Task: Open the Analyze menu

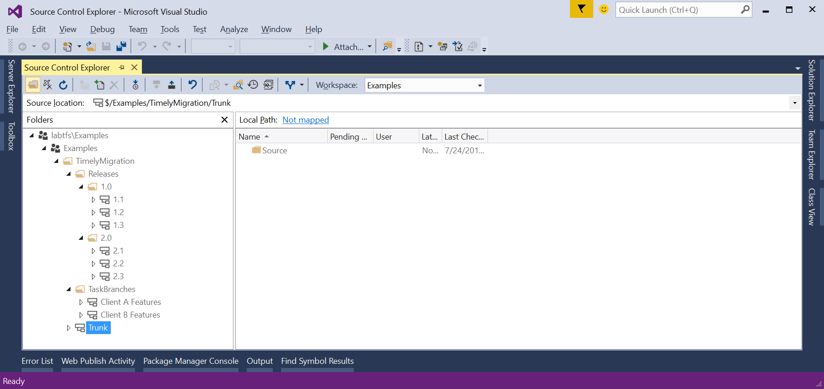Action: [x=234, y=29]
